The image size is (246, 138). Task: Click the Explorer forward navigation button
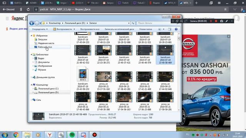(37, 23)
